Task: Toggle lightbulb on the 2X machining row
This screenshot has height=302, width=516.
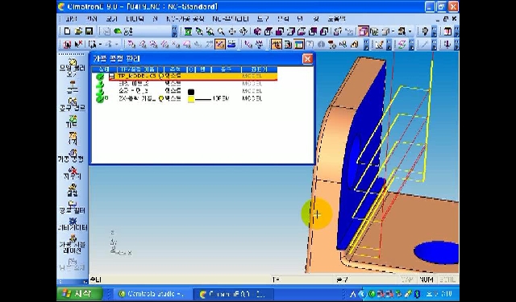Action: (x=161, y=98)
